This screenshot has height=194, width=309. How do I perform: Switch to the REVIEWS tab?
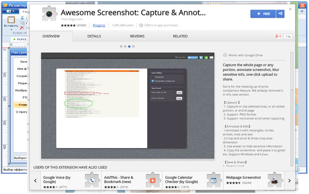(x=137, y=36)
